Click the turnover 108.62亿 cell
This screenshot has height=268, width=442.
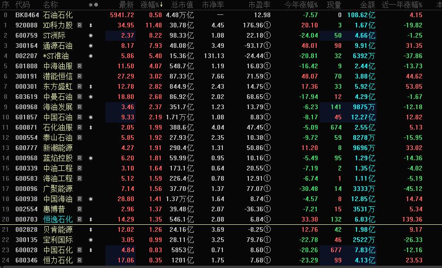(x=361, y=15)
